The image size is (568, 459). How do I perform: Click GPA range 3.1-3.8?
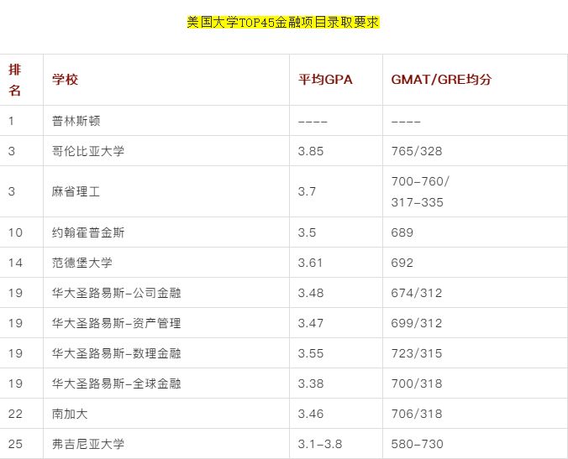pos(320,444)
